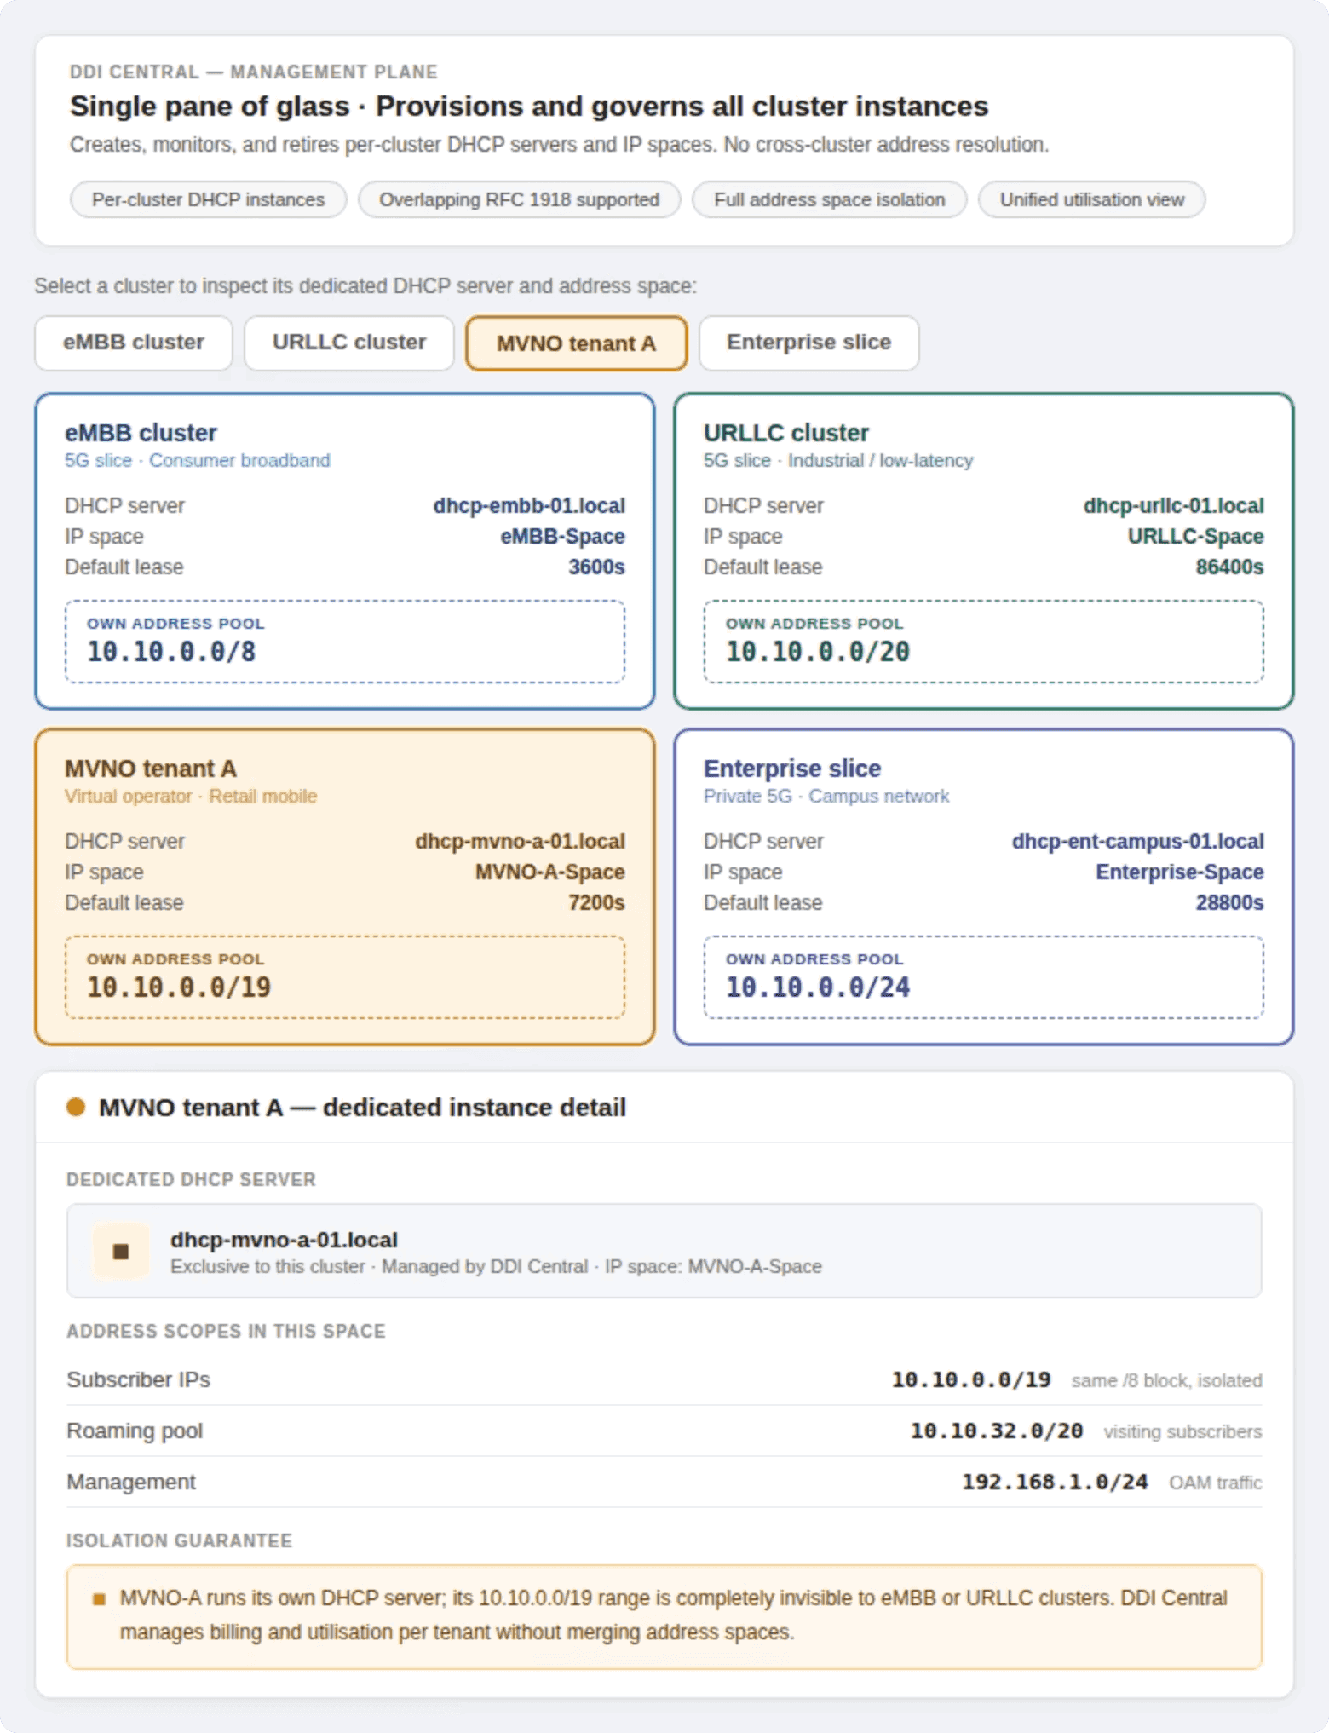The width and height of the screenshot is (1329, 1733).
Task: Click the Subscriber IPs 10.10.0.0/19 range
Action: click(971, 1380)
